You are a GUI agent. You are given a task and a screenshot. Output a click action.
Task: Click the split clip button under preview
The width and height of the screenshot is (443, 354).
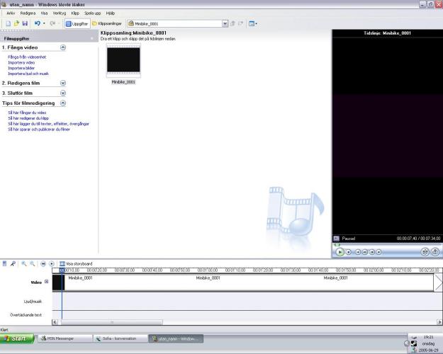(x=425, y=251)
